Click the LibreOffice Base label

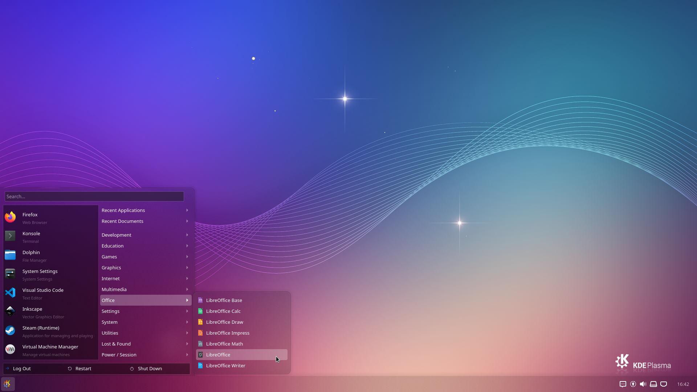pyautogui.click(x=224, y=300)
